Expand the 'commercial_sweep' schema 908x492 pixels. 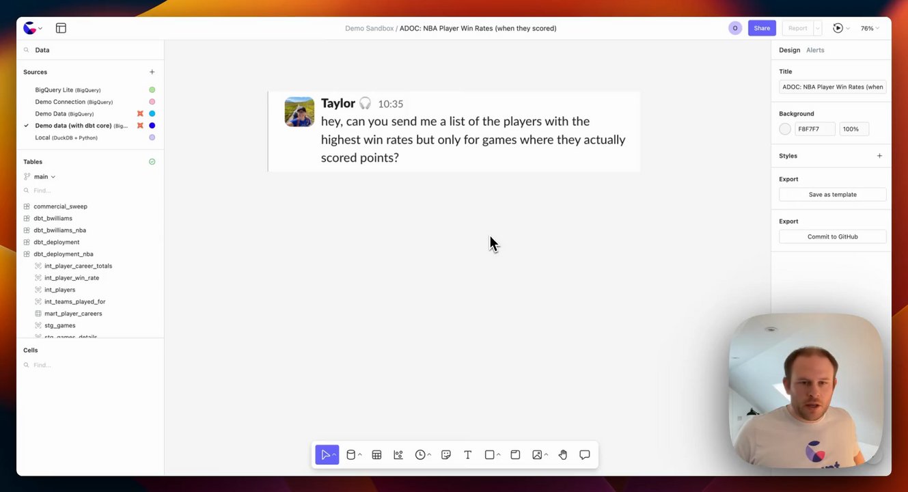(x=60, y=206)
